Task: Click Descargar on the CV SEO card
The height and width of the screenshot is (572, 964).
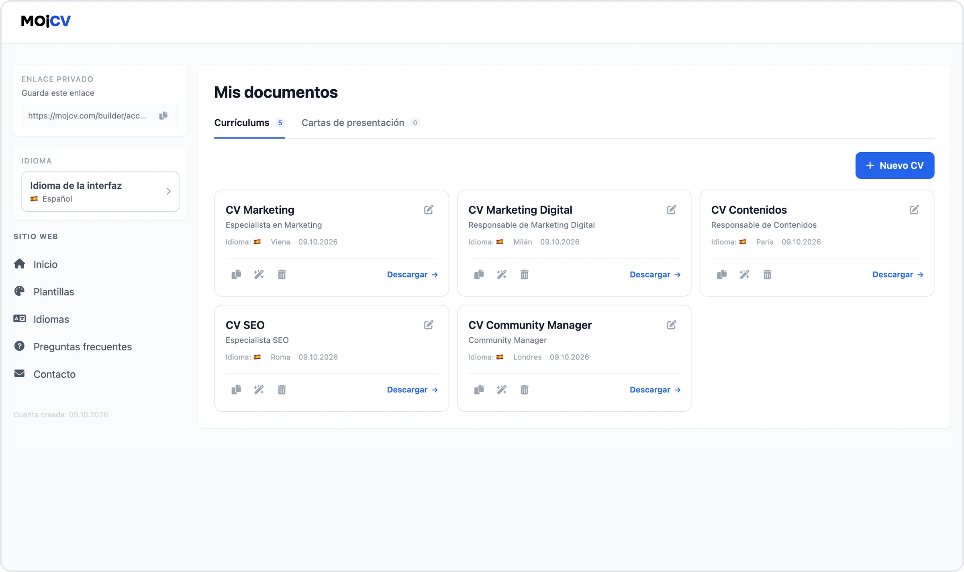Action: (412, 390)
